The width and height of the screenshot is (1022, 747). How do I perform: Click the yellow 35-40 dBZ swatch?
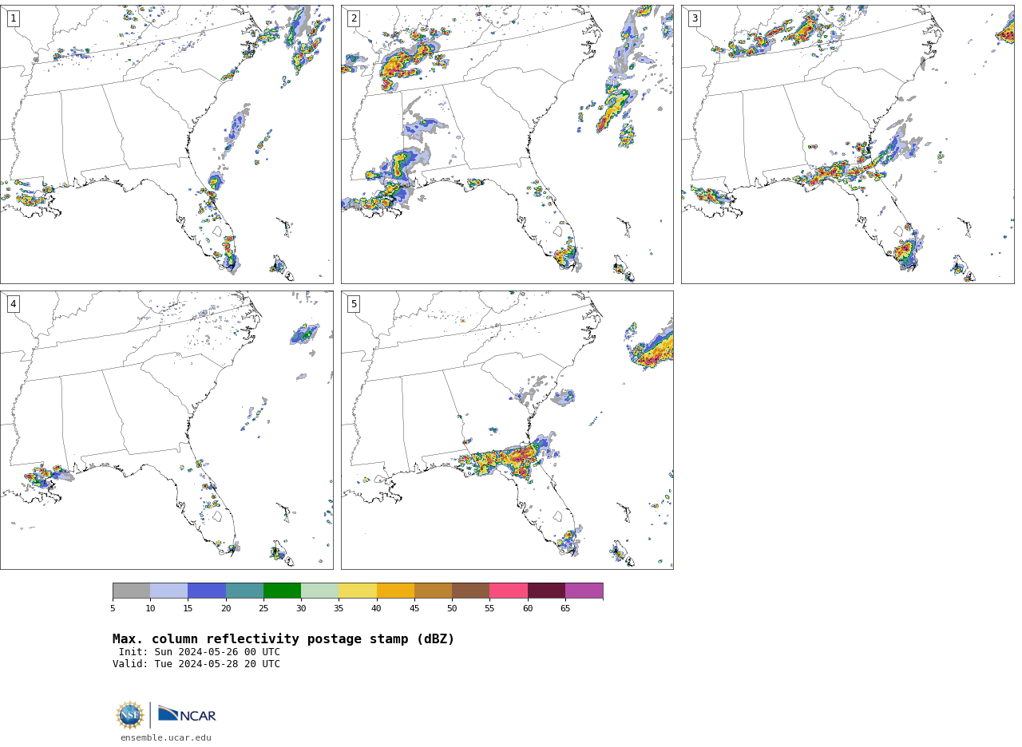[x=358, y=591]
